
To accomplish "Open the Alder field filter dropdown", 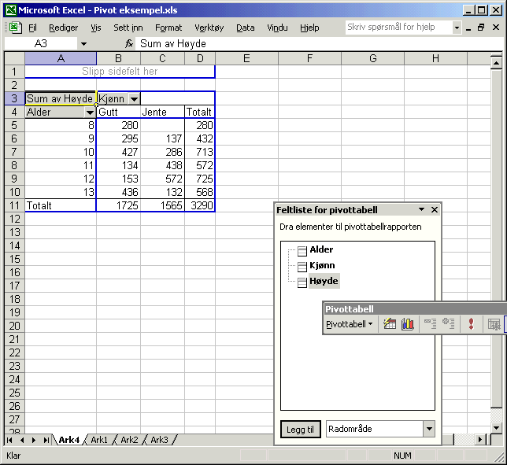I will [x=90, y=113].
